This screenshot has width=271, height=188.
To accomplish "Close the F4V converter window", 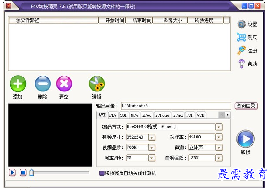I will (258, 6).
